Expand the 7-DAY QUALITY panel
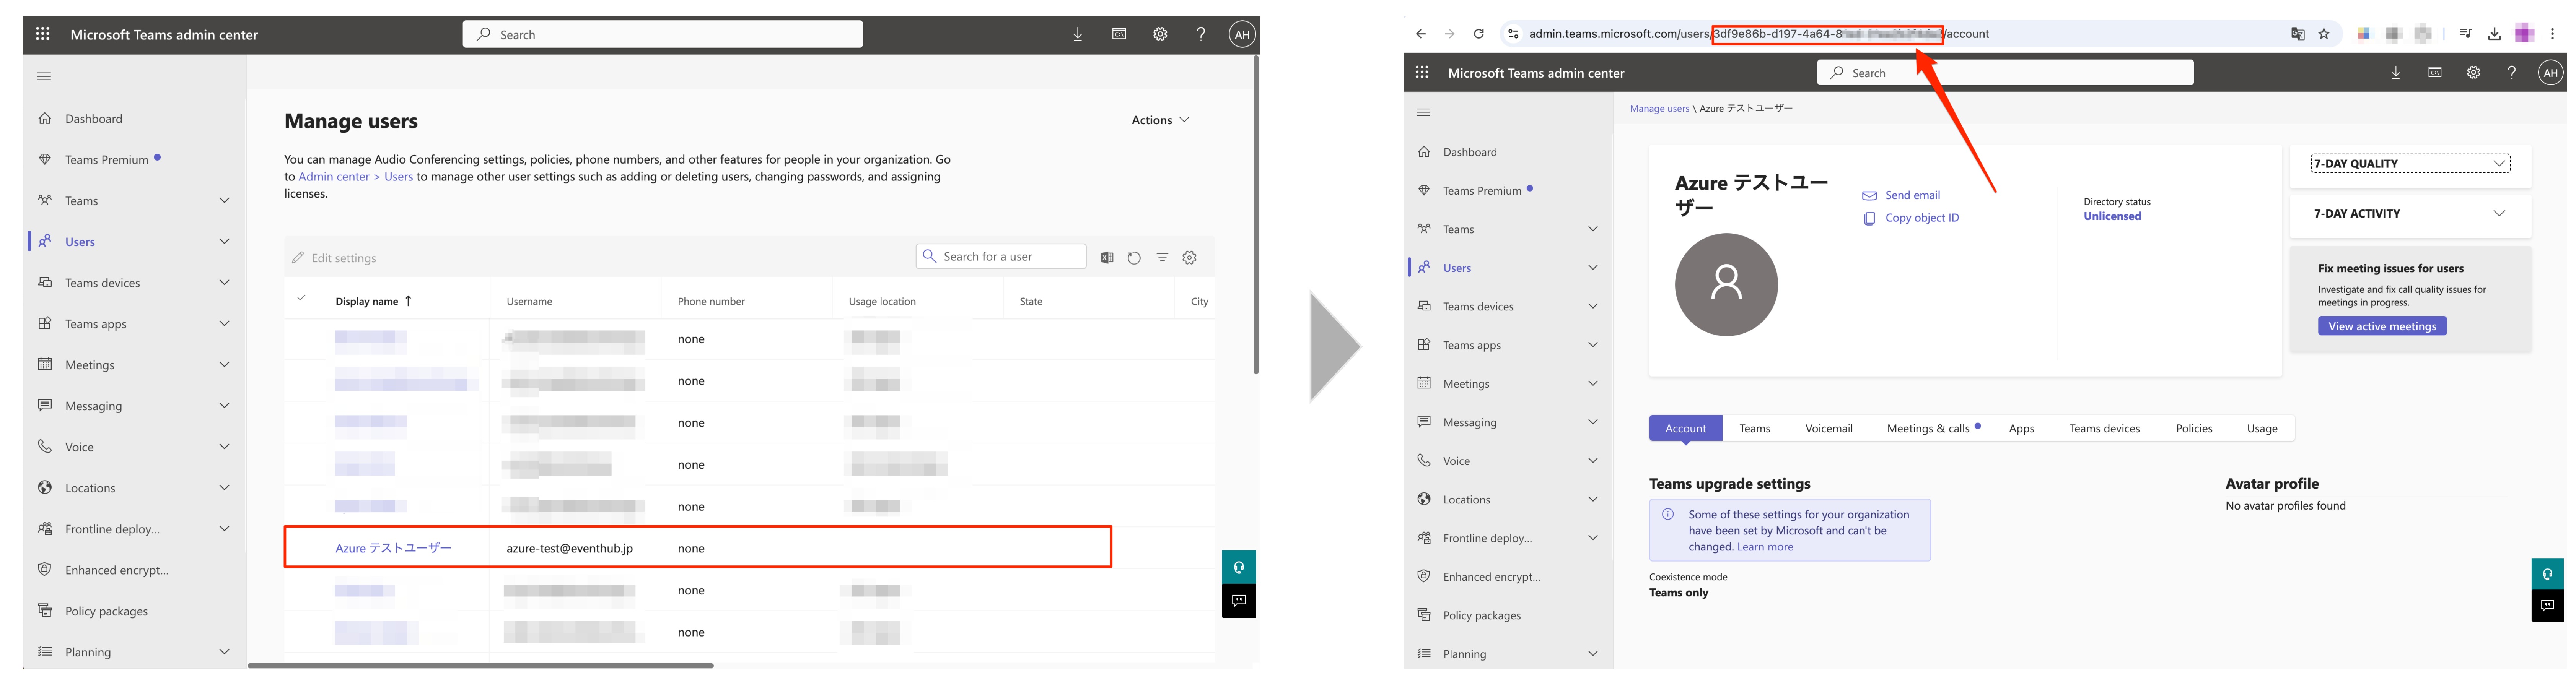Screen dimensions: 2576x695 point(2410,163)
